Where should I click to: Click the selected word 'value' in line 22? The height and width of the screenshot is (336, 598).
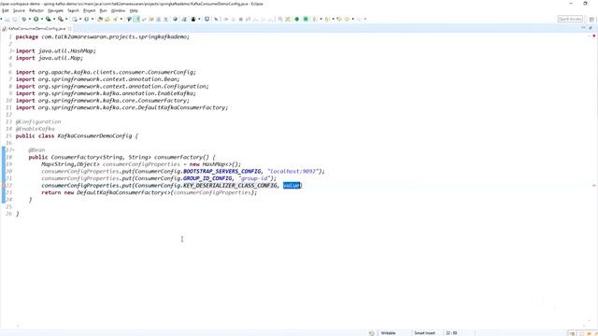pyautogui.click(x=292, y=186)
